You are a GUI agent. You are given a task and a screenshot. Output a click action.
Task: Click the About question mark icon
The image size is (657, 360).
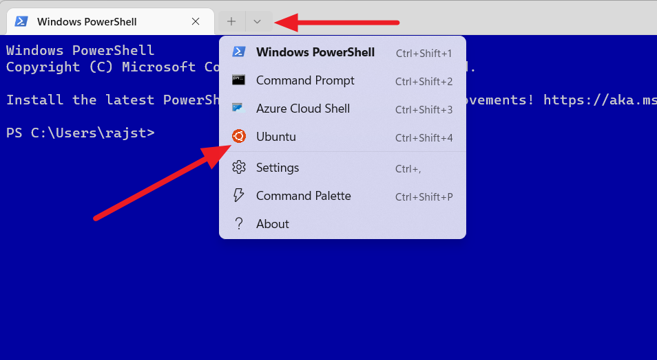coord(239,224)
